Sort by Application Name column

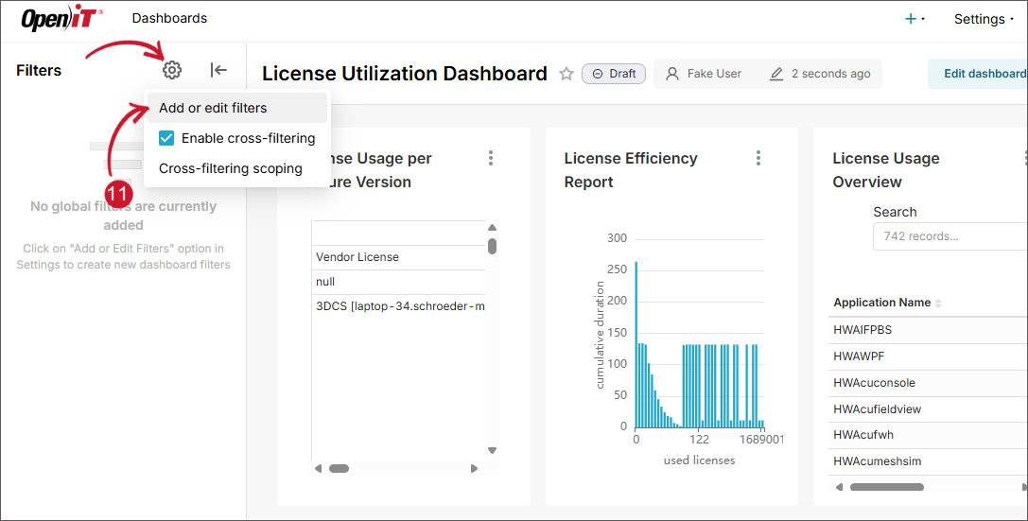tap(887, 303)
